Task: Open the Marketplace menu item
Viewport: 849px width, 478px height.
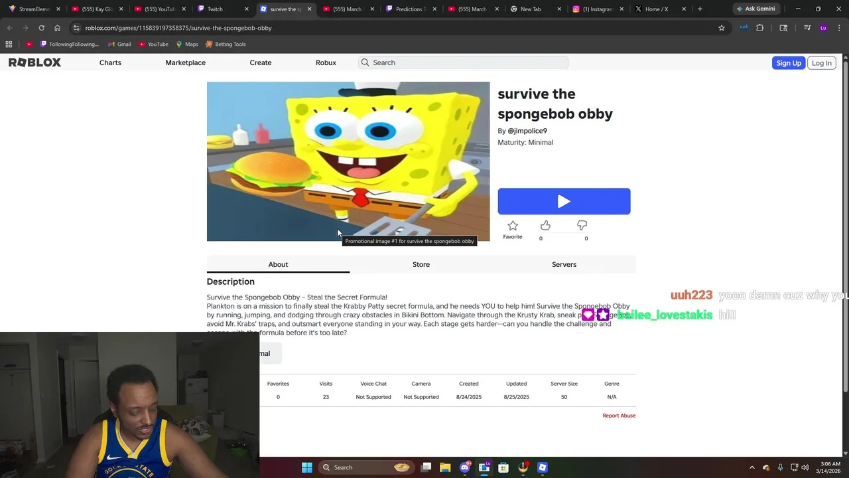Action: pos(185,62)
